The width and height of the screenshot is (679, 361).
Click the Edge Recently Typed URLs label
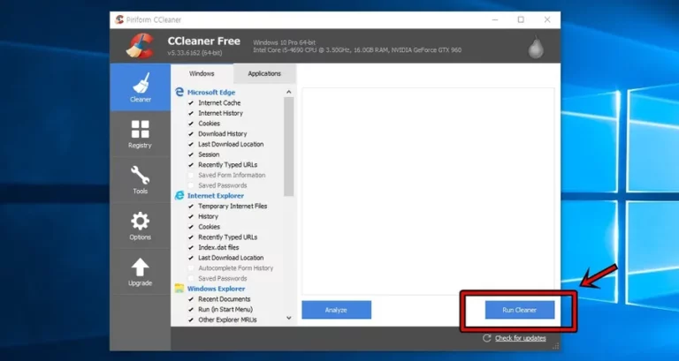coord(228,165)
